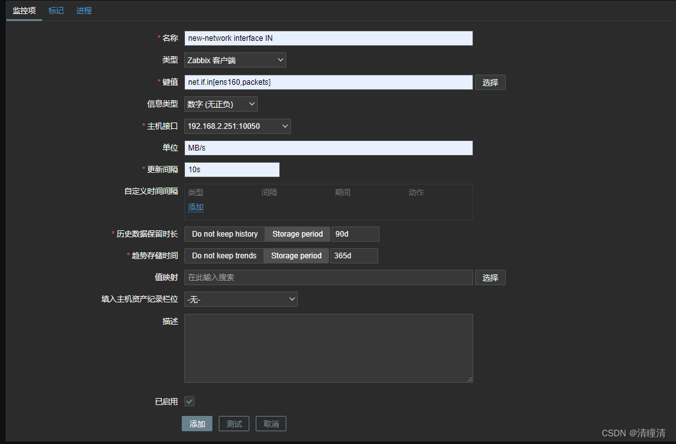Click the trends storage field 365d
Image resolution: width=676 pixels, height=444 pixels.
coord(354,256)
